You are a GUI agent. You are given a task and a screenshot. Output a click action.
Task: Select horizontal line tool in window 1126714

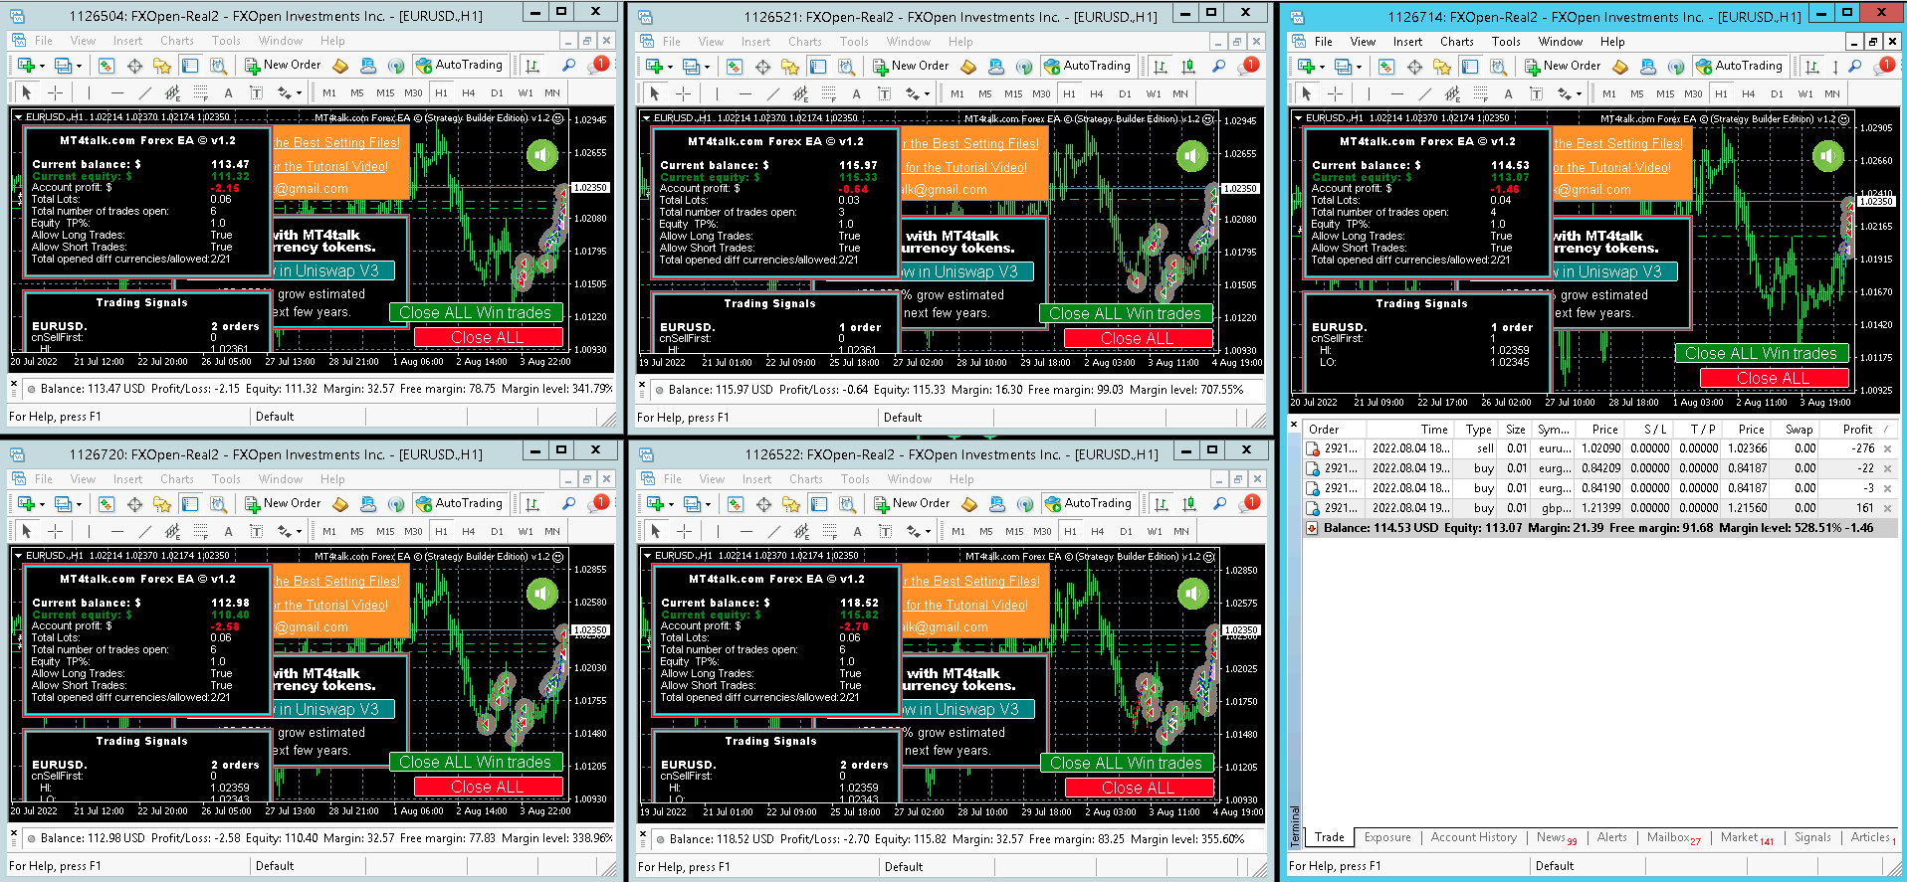coord(1396,93)
